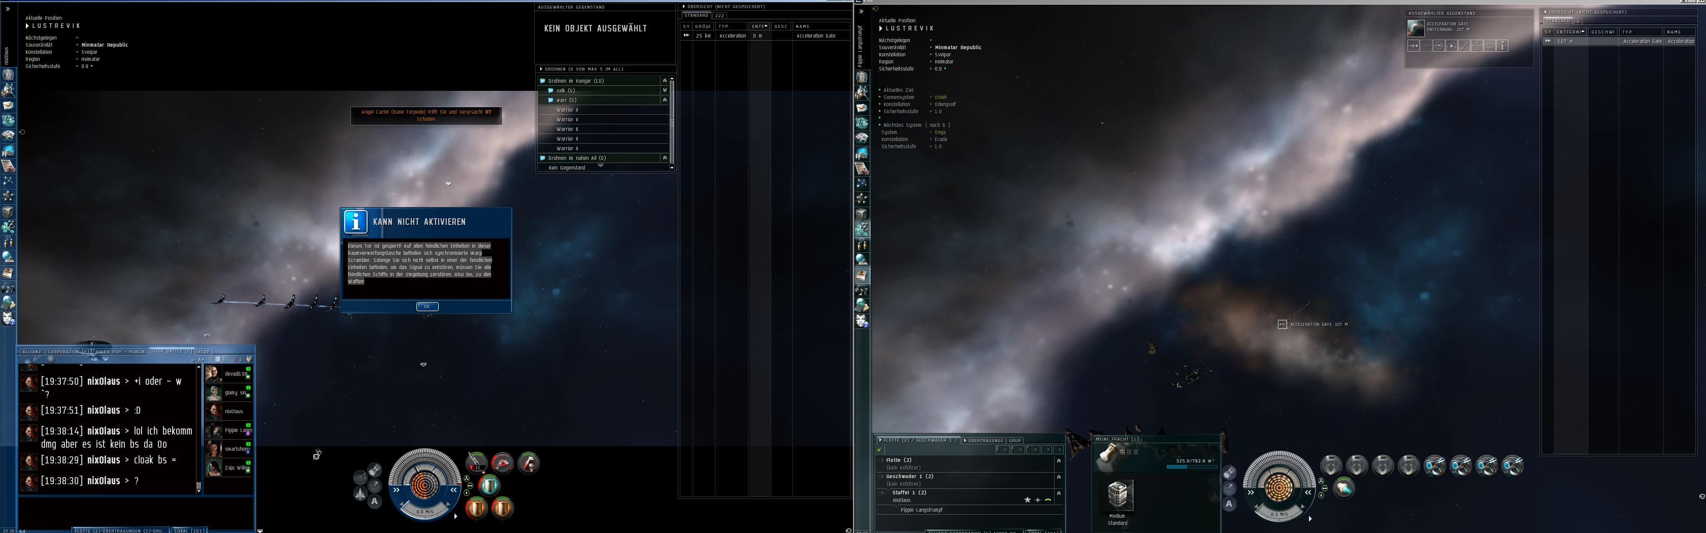Image resolution: width=1706 pixels, height=533 pixels.
Task: Open the ÜBERTRAGUNGE tab in fleet window
Action: click(983, 440)
